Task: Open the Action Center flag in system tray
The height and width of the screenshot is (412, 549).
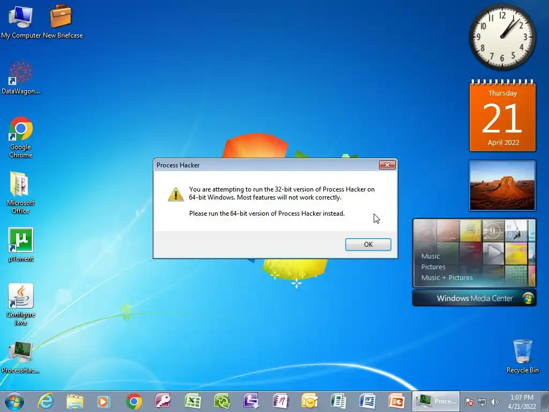Action: [469, 402]
